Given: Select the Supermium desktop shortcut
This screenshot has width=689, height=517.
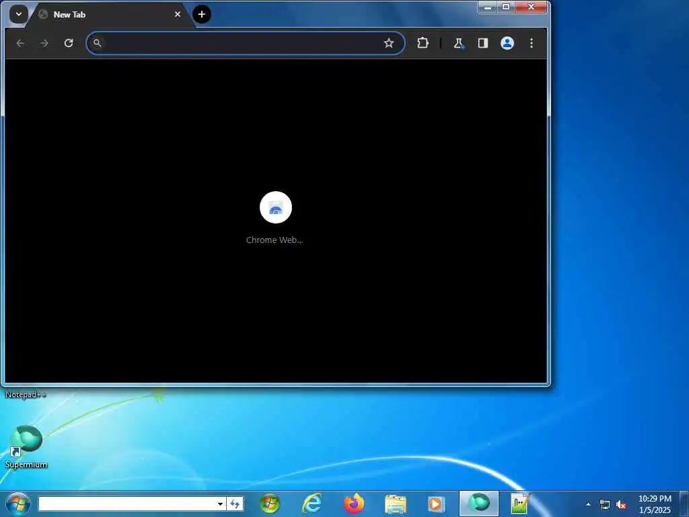Looking at the screenshot, I should [26, 447].
